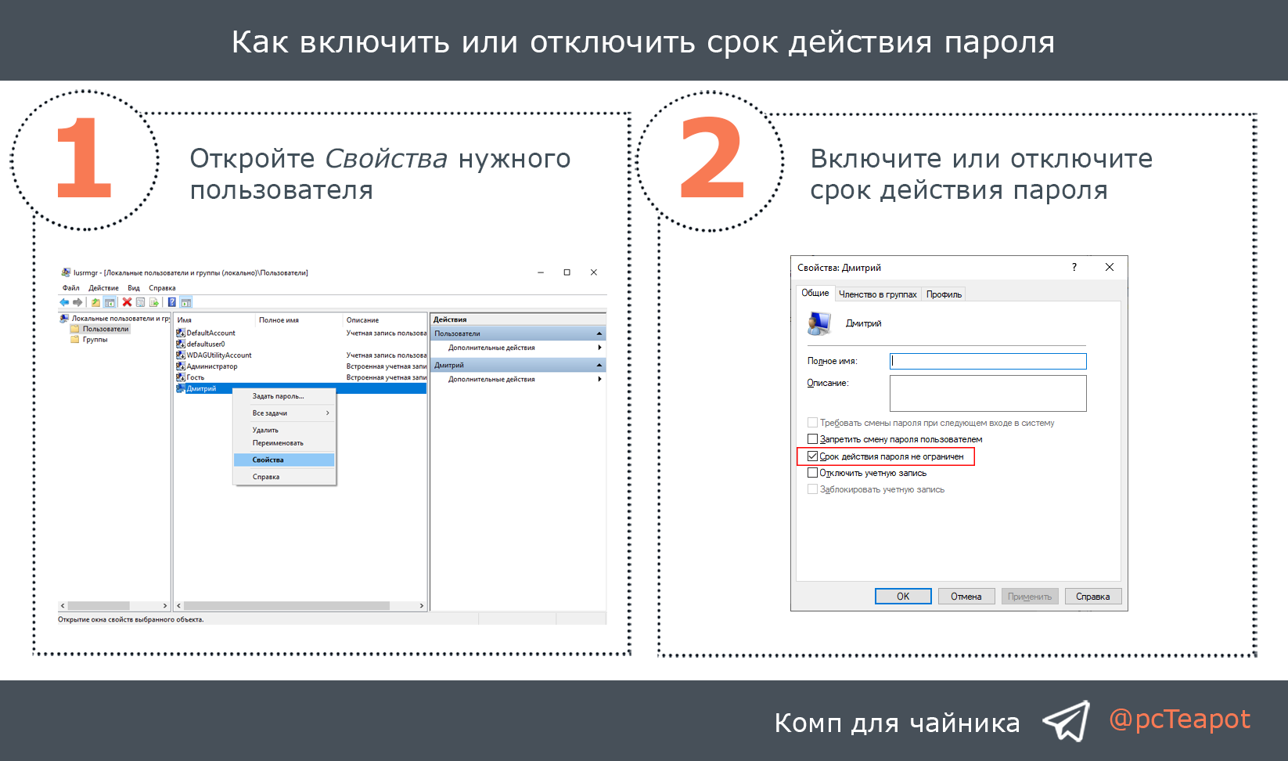Uncheck 'Срок действия пароля не ограничен'
This screenshot has height=761, width=1288.
(x=812, y=456)
